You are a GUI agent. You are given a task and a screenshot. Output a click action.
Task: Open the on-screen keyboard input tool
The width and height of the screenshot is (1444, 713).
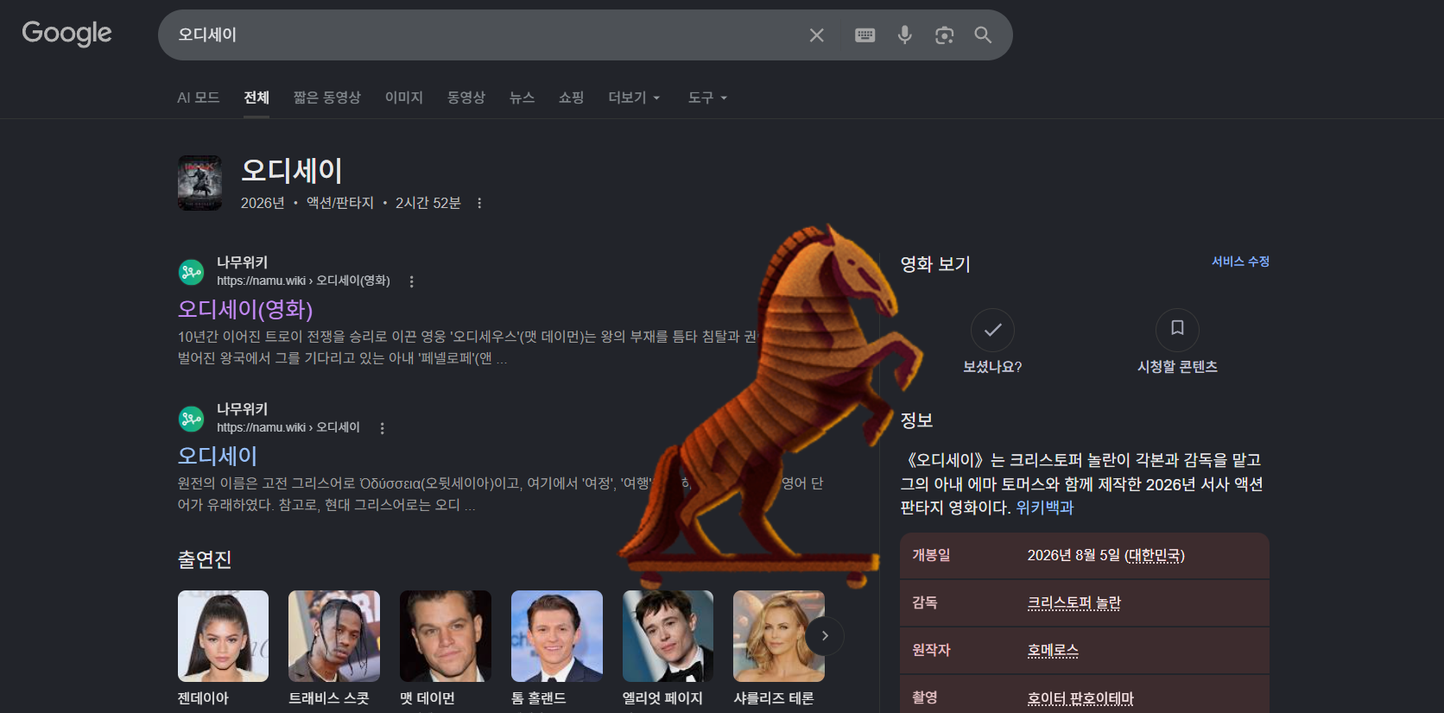tap(864, 35)
